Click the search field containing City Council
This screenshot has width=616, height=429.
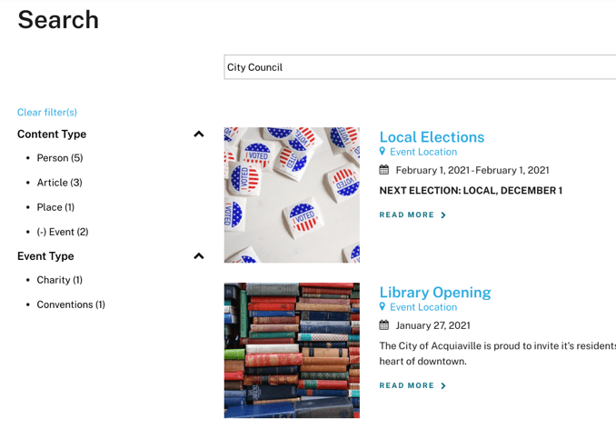(418, 67)
